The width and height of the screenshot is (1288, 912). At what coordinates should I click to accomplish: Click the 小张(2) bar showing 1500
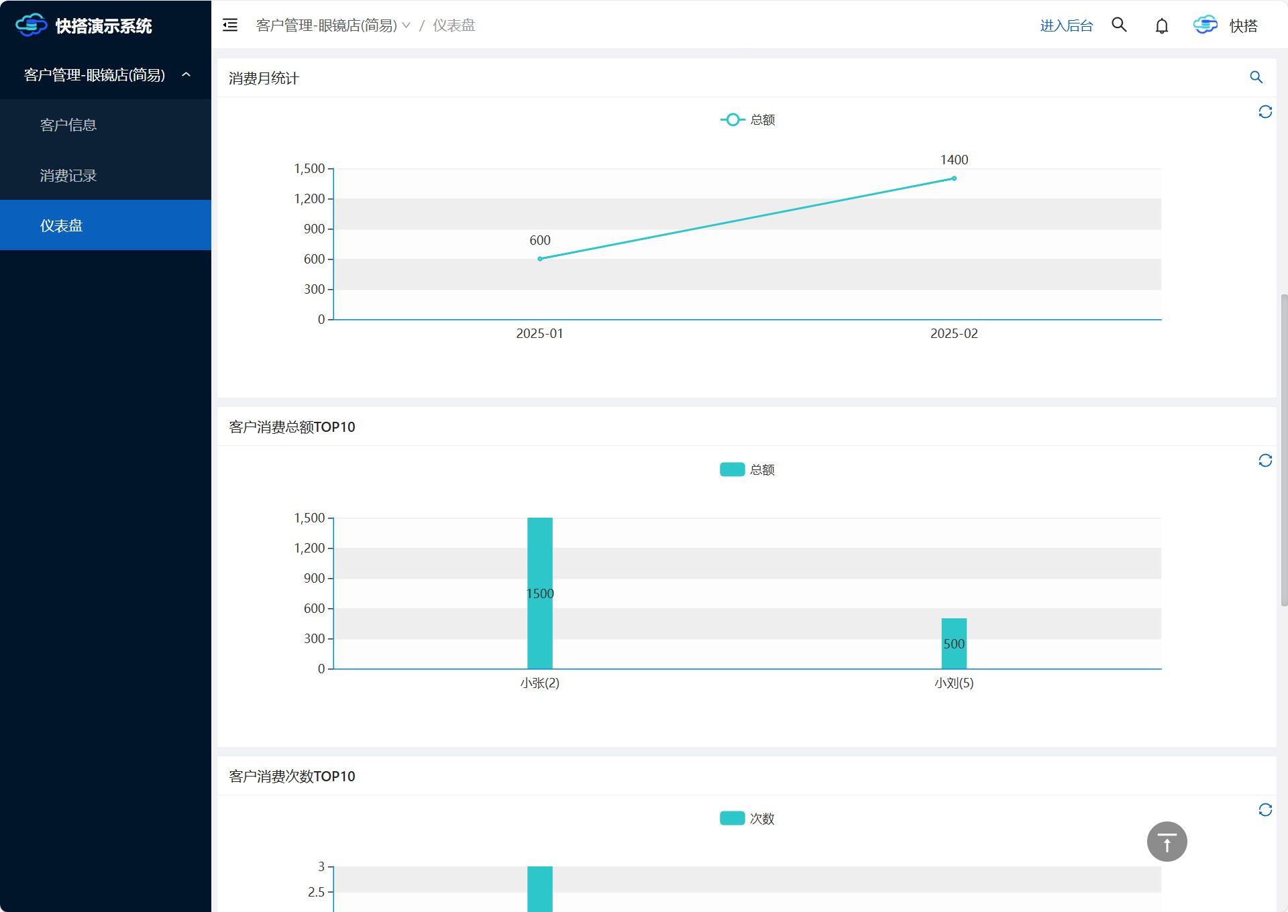tap(540, 593)
